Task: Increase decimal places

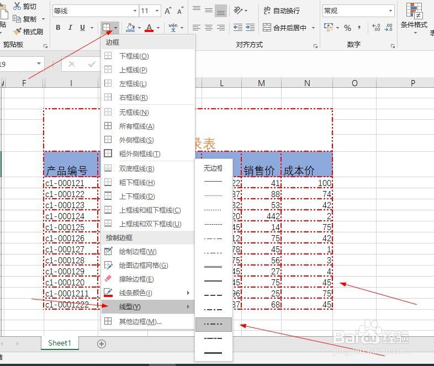Action: [376, 28]
